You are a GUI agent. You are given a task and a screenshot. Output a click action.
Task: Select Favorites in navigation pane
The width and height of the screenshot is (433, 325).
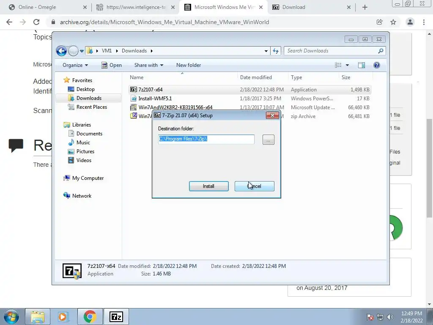point(82,80)
